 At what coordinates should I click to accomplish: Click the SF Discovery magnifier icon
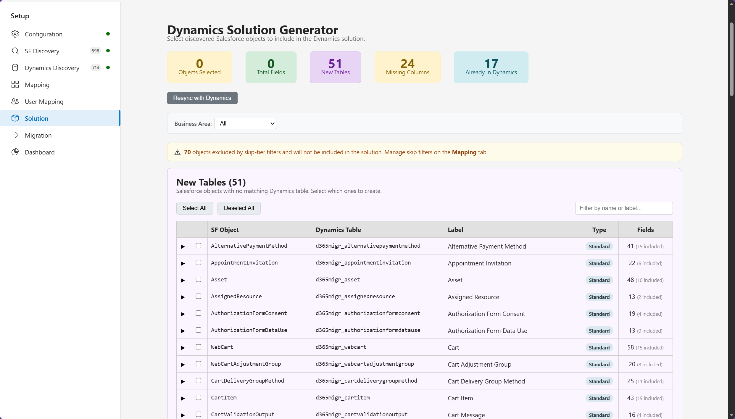[15, 51]
